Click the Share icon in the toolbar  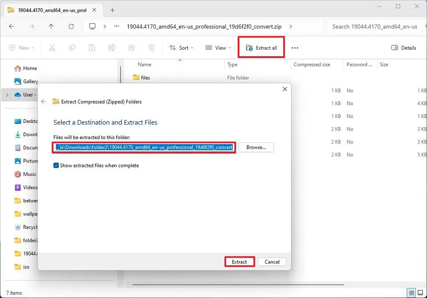[x=131, y=48]
